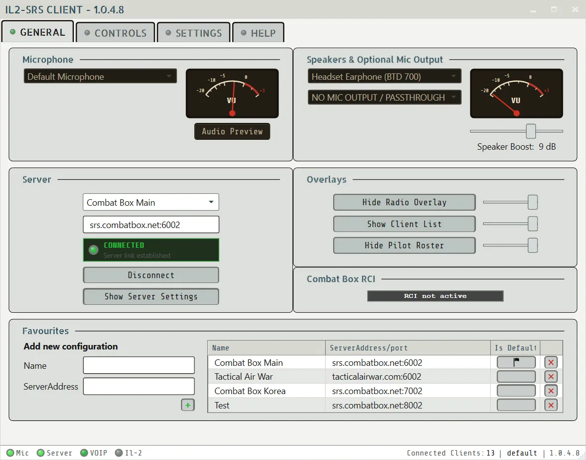Click the Connected Clients: 13 status text
This screenshot has height=460, width=586.
pos(451,453)
